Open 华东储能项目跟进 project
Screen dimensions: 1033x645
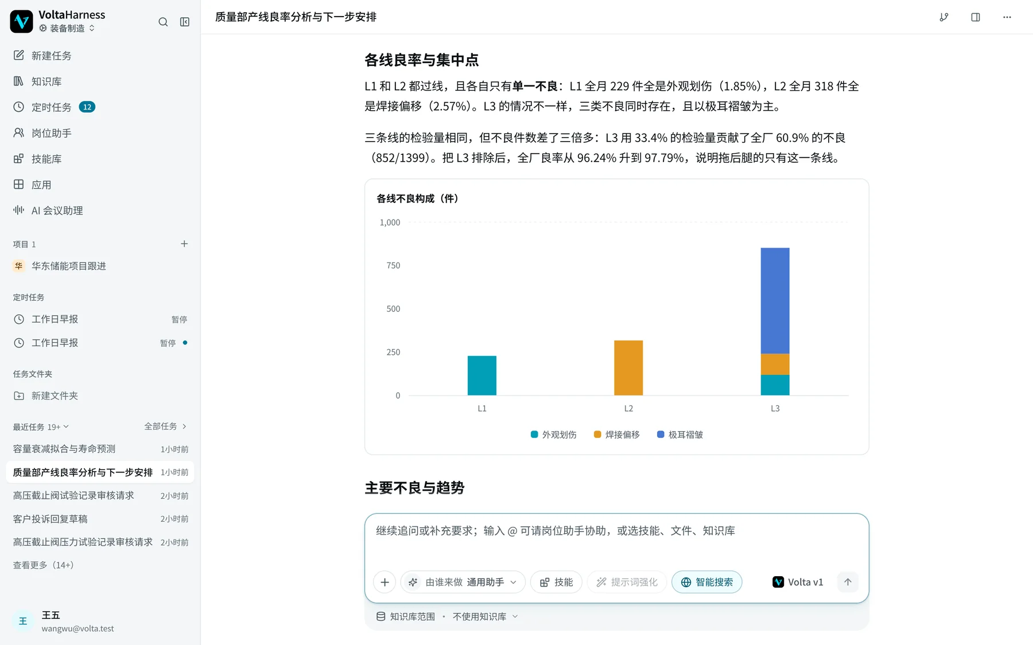pos(100,266)
